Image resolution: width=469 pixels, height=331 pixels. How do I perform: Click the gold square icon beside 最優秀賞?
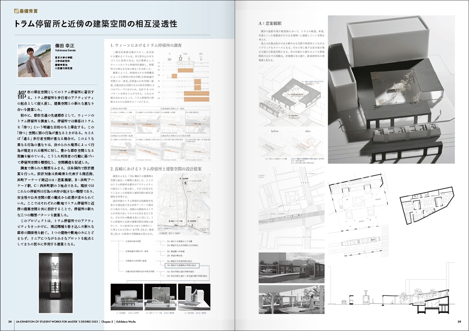16,11
